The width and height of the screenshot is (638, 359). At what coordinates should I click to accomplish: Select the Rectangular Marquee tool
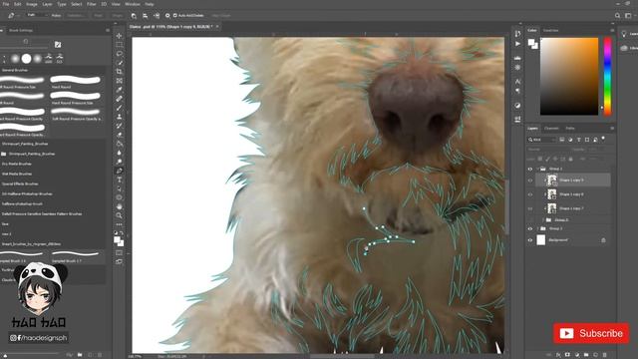pos(120,45)
